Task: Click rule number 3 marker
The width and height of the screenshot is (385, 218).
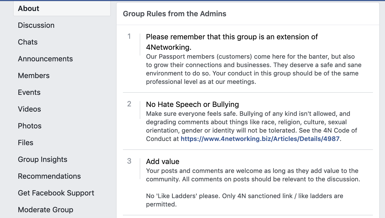Action: (129, 161)
